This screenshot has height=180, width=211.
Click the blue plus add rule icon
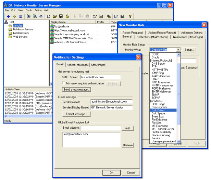coord(8,16)
